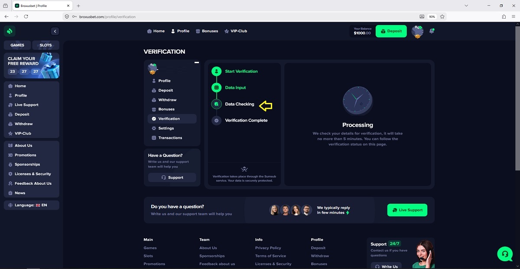
Task: Open the notifications bell icon
Action: (x=432, y=31)
